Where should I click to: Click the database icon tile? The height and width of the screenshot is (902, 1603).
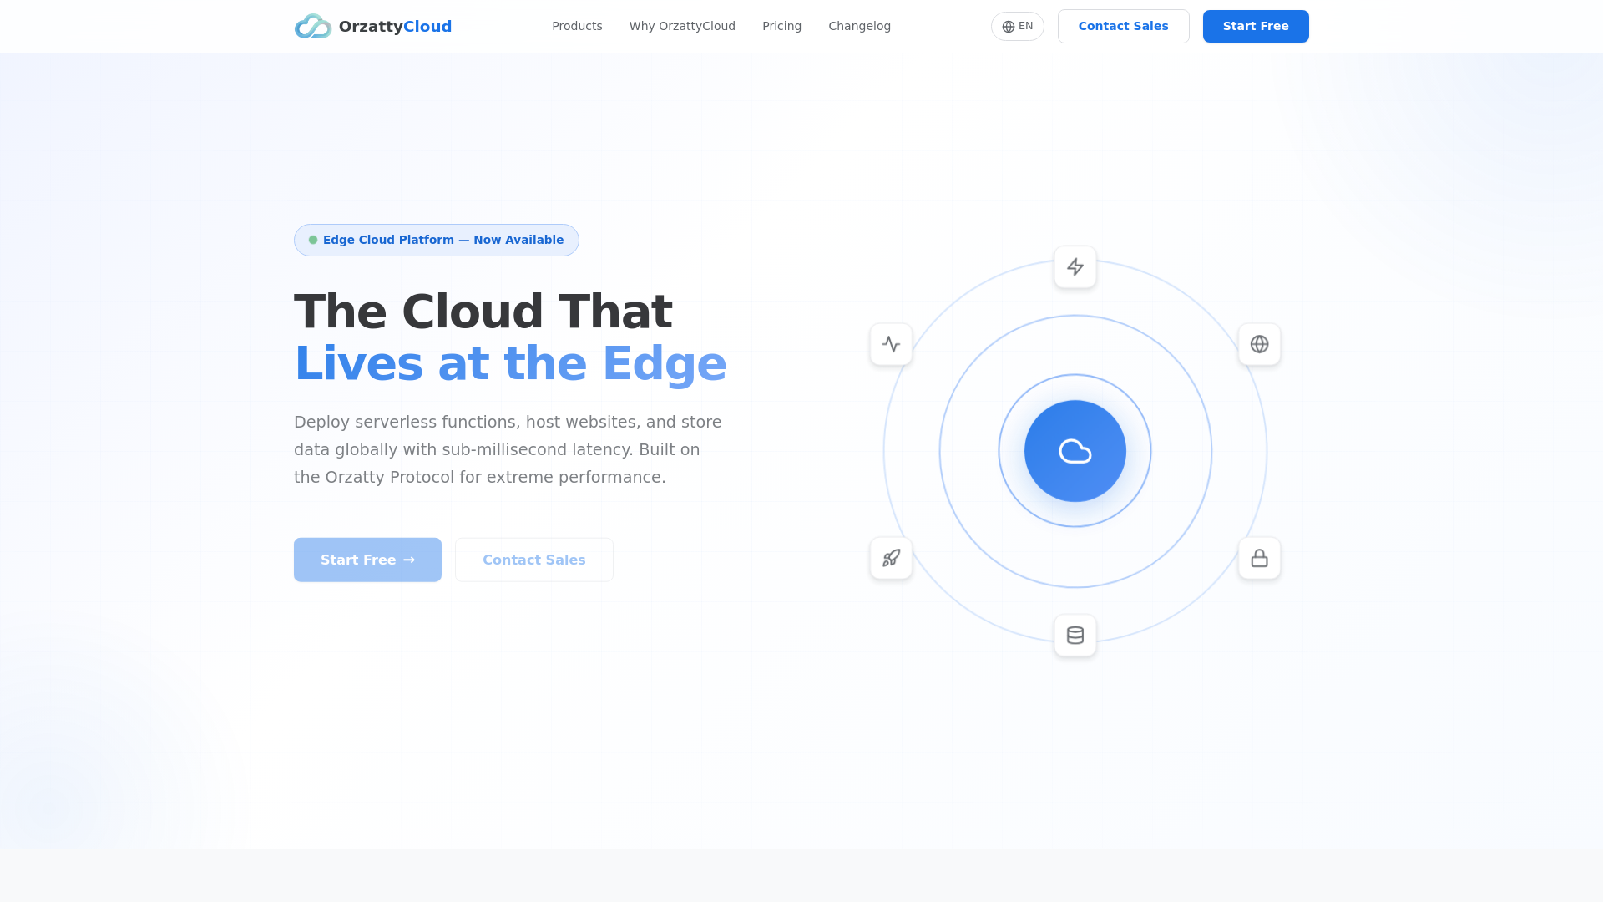[x=1075, y=636]
